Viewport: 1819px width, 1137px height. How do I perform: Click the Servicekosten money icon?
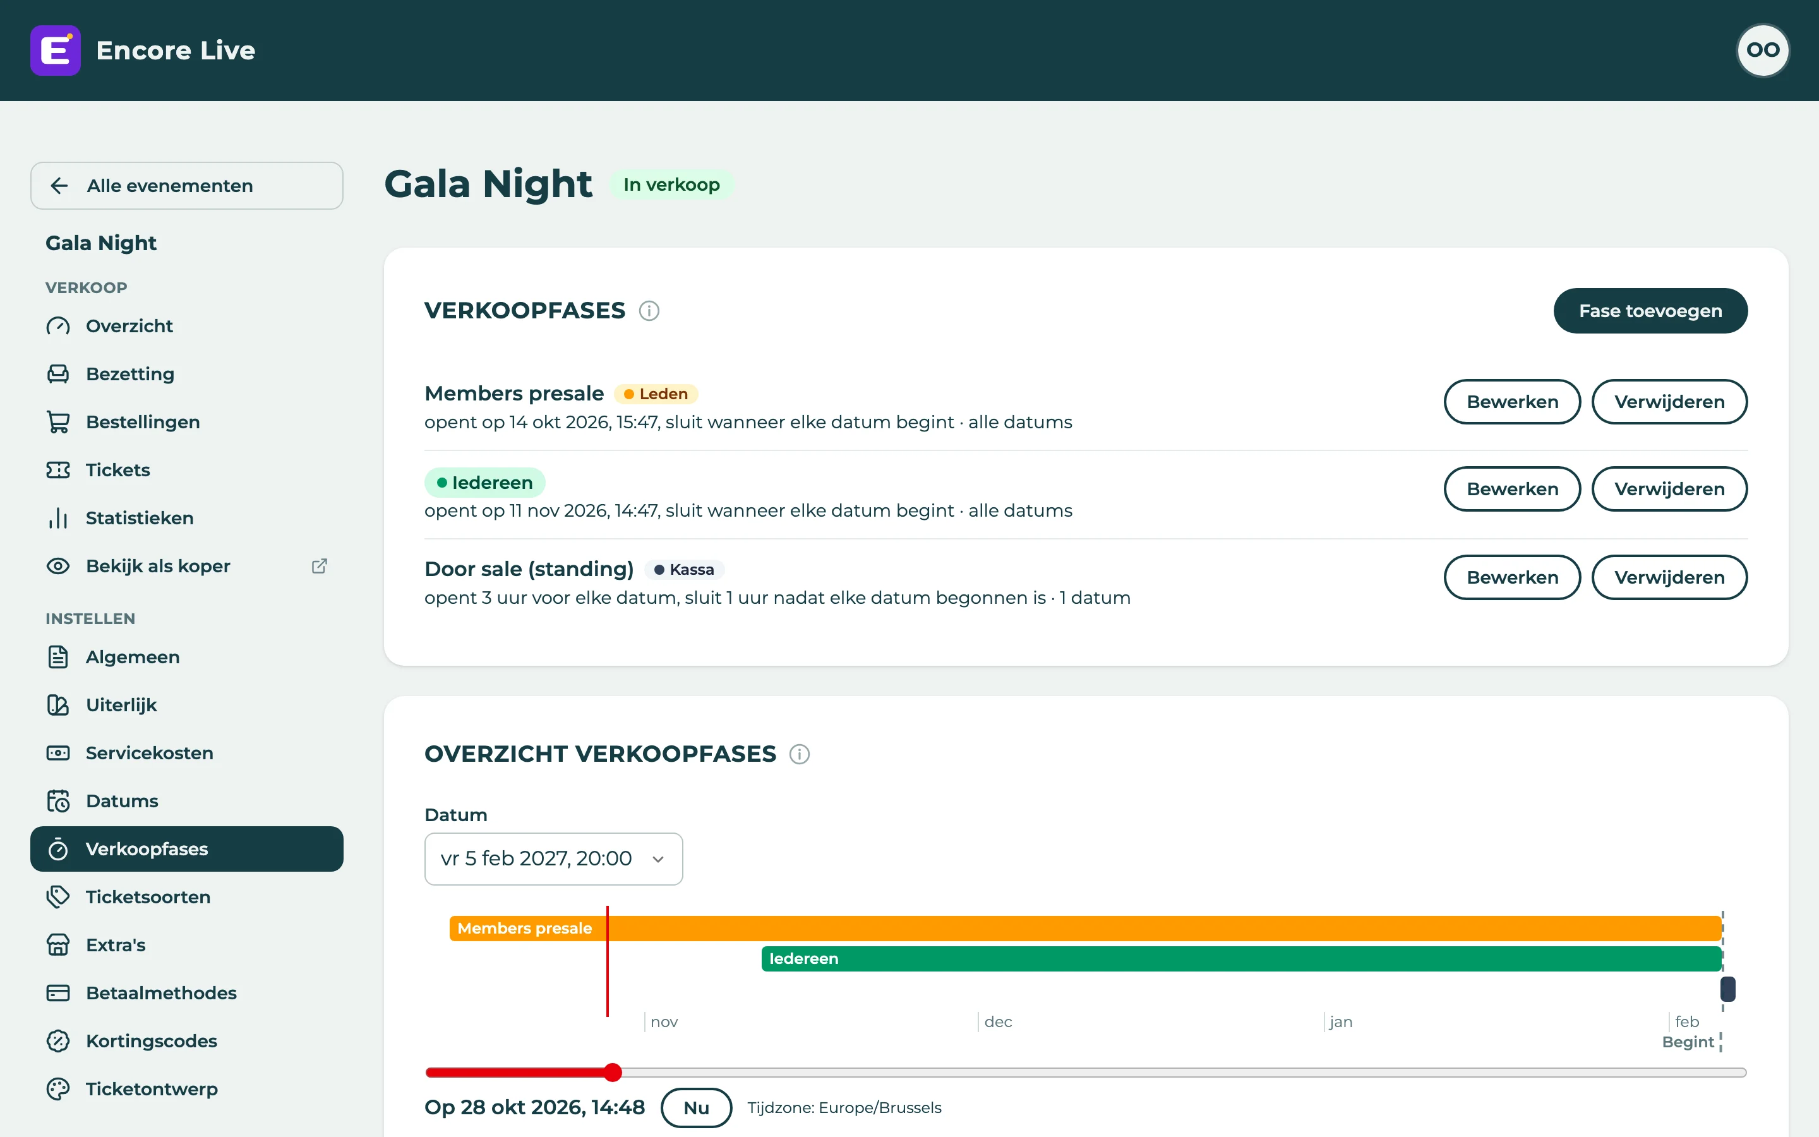(x=58, y=754)
